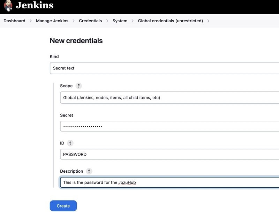Focus the Secret password field
Viewport: 279px width, 217px height.
[169, 126]
